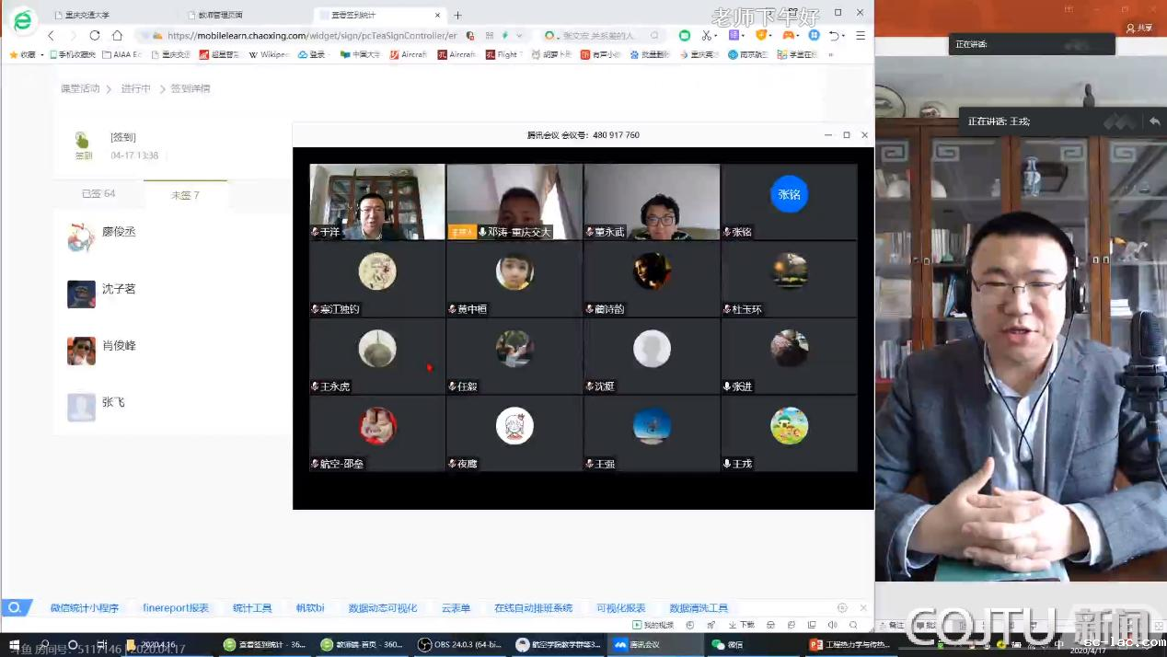Click the 360 browser logo icon
The height and width of the screenshot is (657, 1167).
[x=22, y=20]
